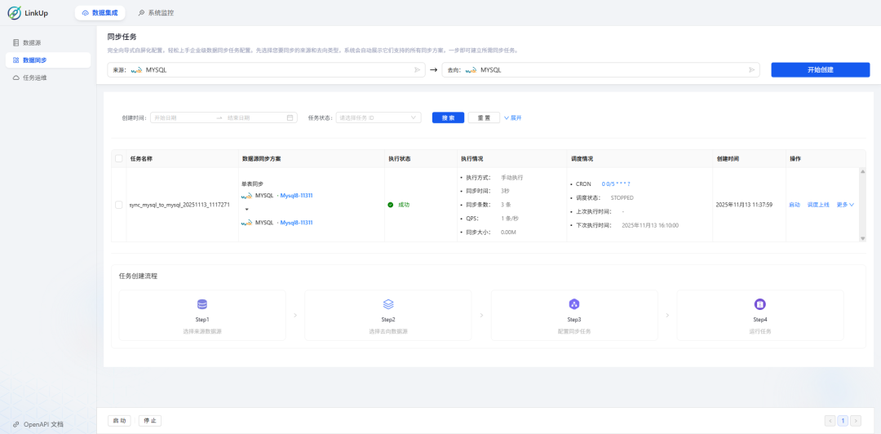
Task: Go to 任务运维 in the sidebar
Action: tap(48, 77)
